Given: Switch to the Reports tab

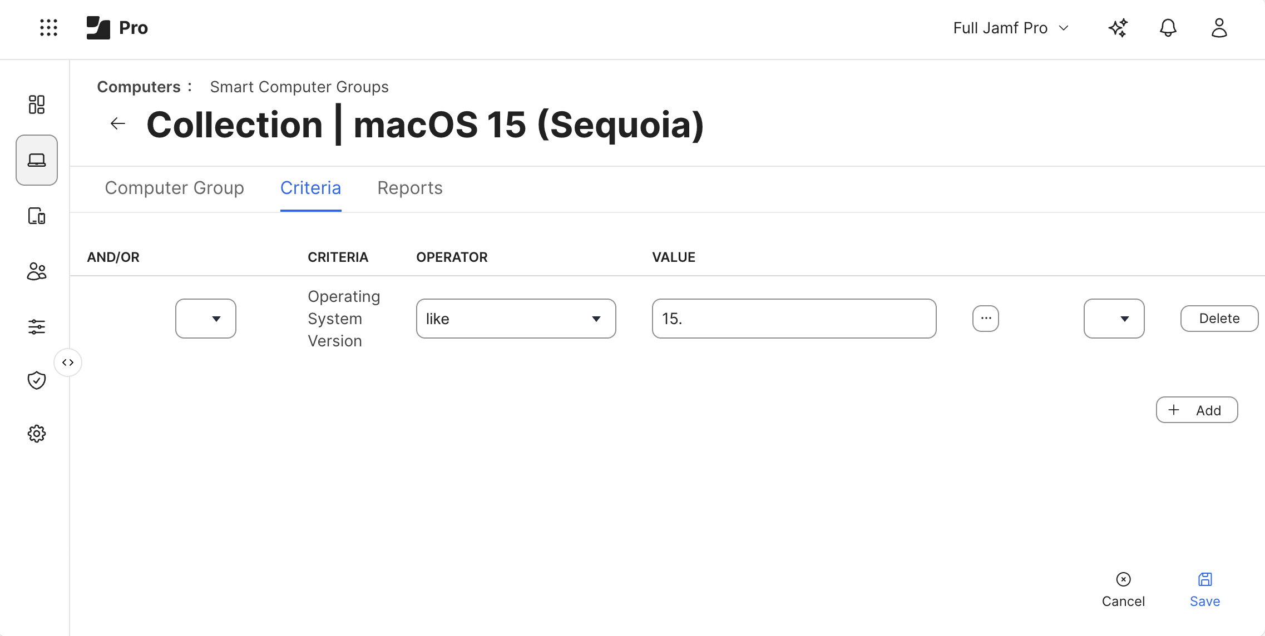Looking at the screenshot, I should pyautogui.click(x=409, y=188).
